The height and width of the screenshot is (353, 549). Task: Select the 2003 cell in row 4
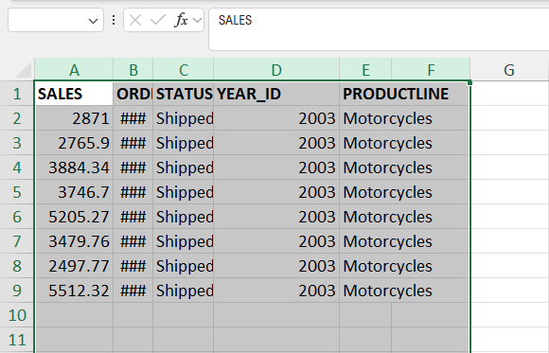click(x=276, y=168)
